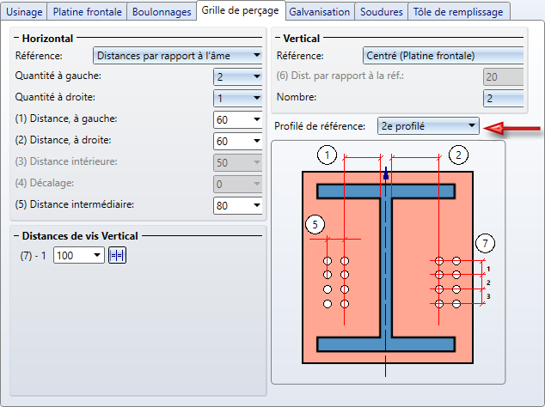Switch to the Usinage tab

pyautogui.click(x=25, y=12)
